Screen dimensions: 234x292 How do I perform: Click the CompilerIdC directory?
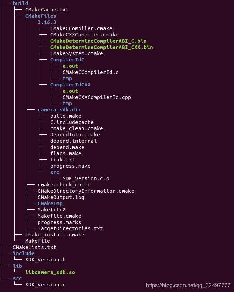(67, 60)
